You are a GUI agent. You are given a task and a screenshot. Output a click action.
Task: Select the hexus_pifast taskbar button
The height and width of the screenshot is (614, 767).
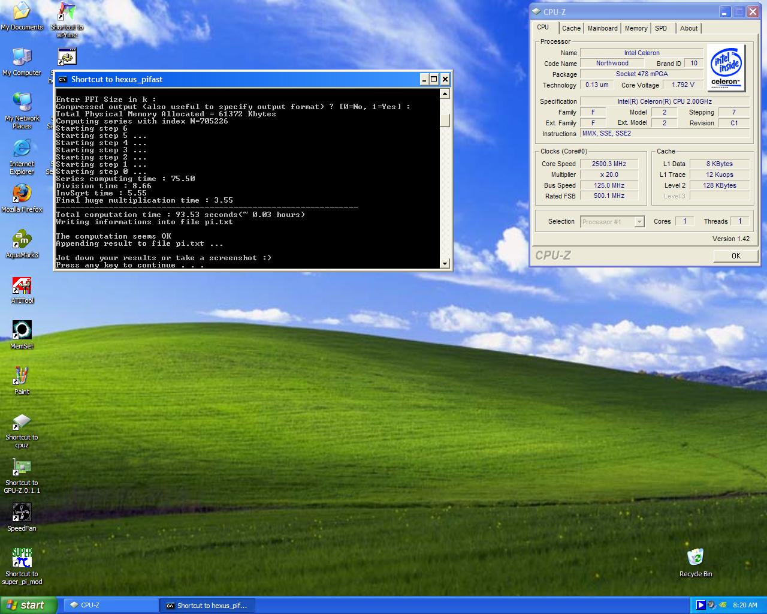[x=207, y=606]
